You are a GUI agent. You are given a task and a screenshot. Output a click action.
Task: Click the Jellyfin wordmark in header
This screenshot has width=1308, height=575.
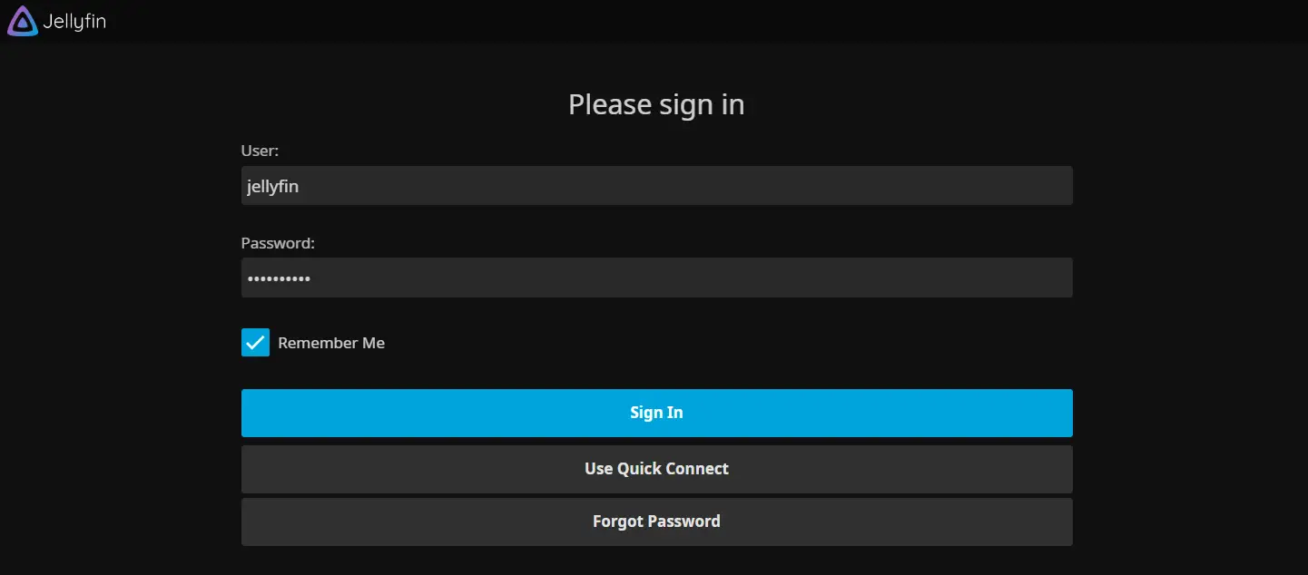pos(74,21)
